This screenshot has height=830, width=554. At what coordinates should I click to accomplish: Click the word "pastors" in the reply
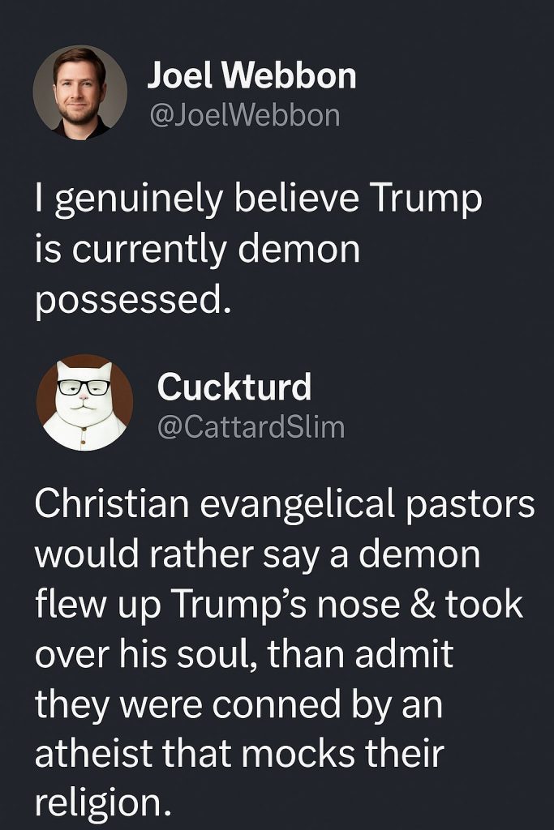(x=479, y=505)
